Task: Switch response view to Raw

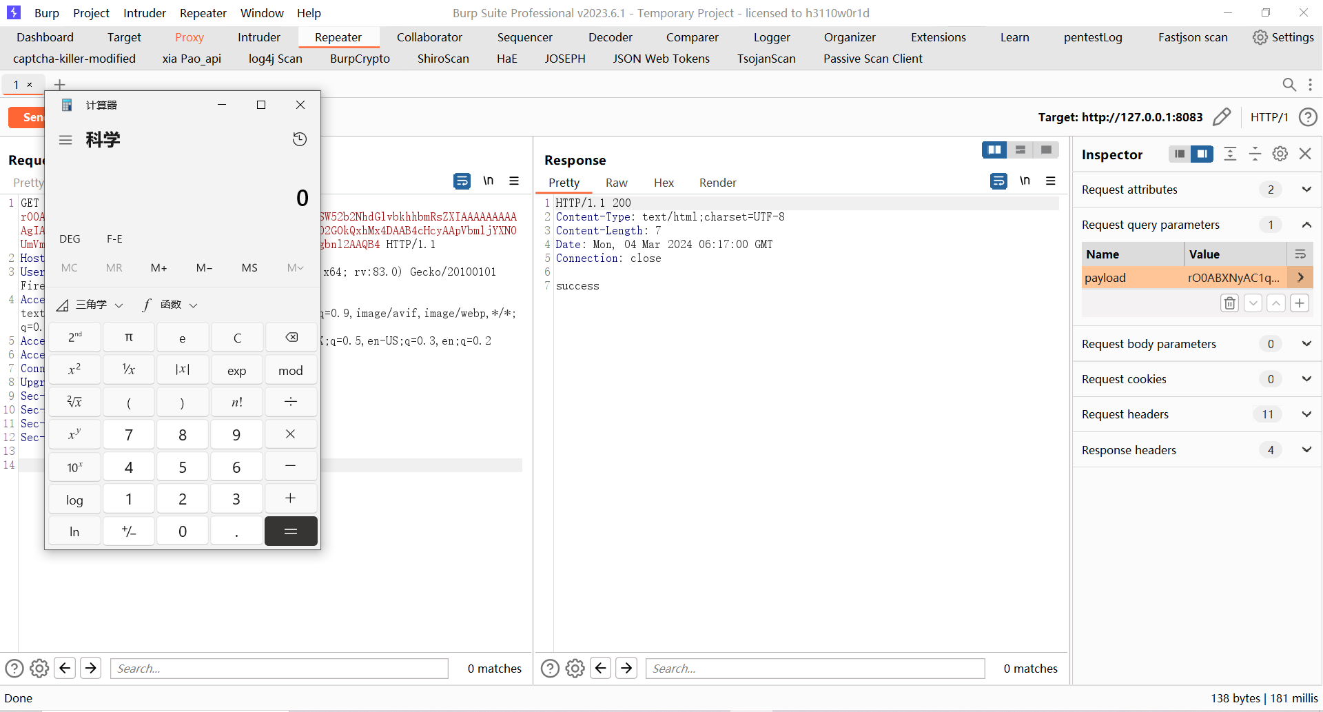Action: pos(616,183)
